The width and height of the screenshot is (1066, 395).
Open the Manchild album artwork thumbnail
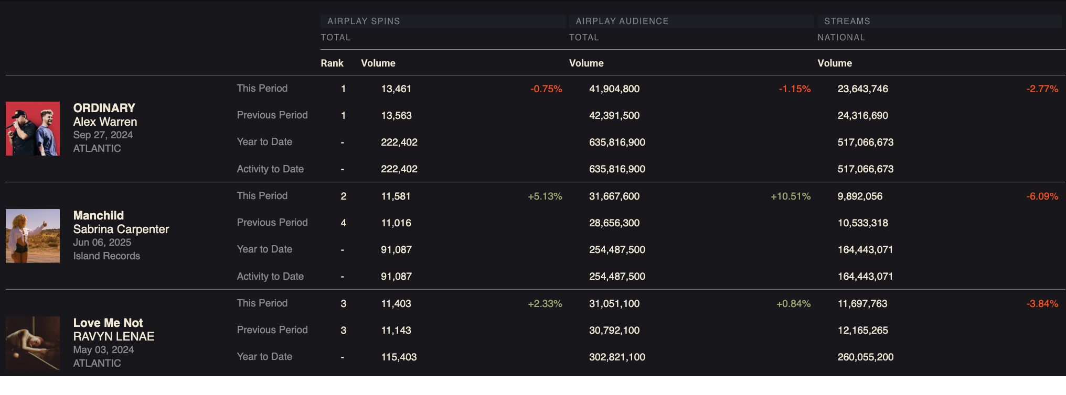pyautogui.click(x=33, y=236)
